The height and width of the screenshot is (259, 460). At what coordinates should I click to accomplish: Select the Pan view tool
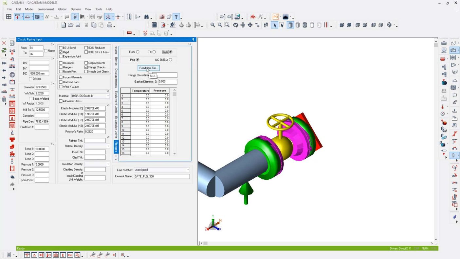[250, 25]
